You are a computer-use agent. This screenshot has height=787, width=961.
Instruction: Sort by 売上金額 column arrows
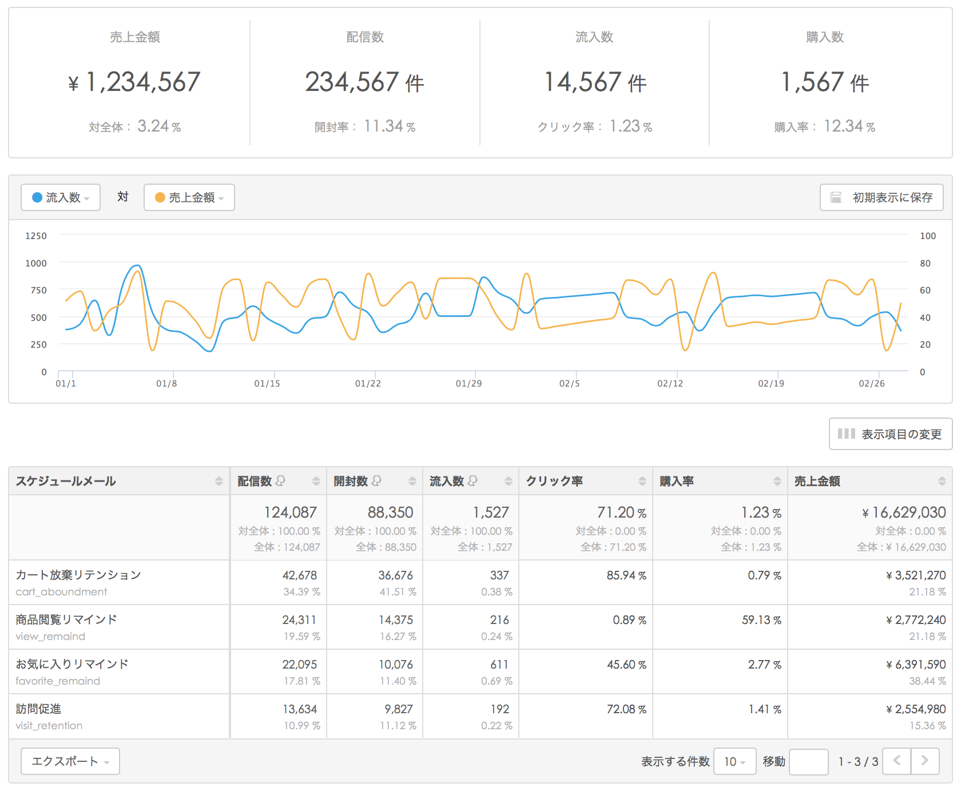coord(942,481)
